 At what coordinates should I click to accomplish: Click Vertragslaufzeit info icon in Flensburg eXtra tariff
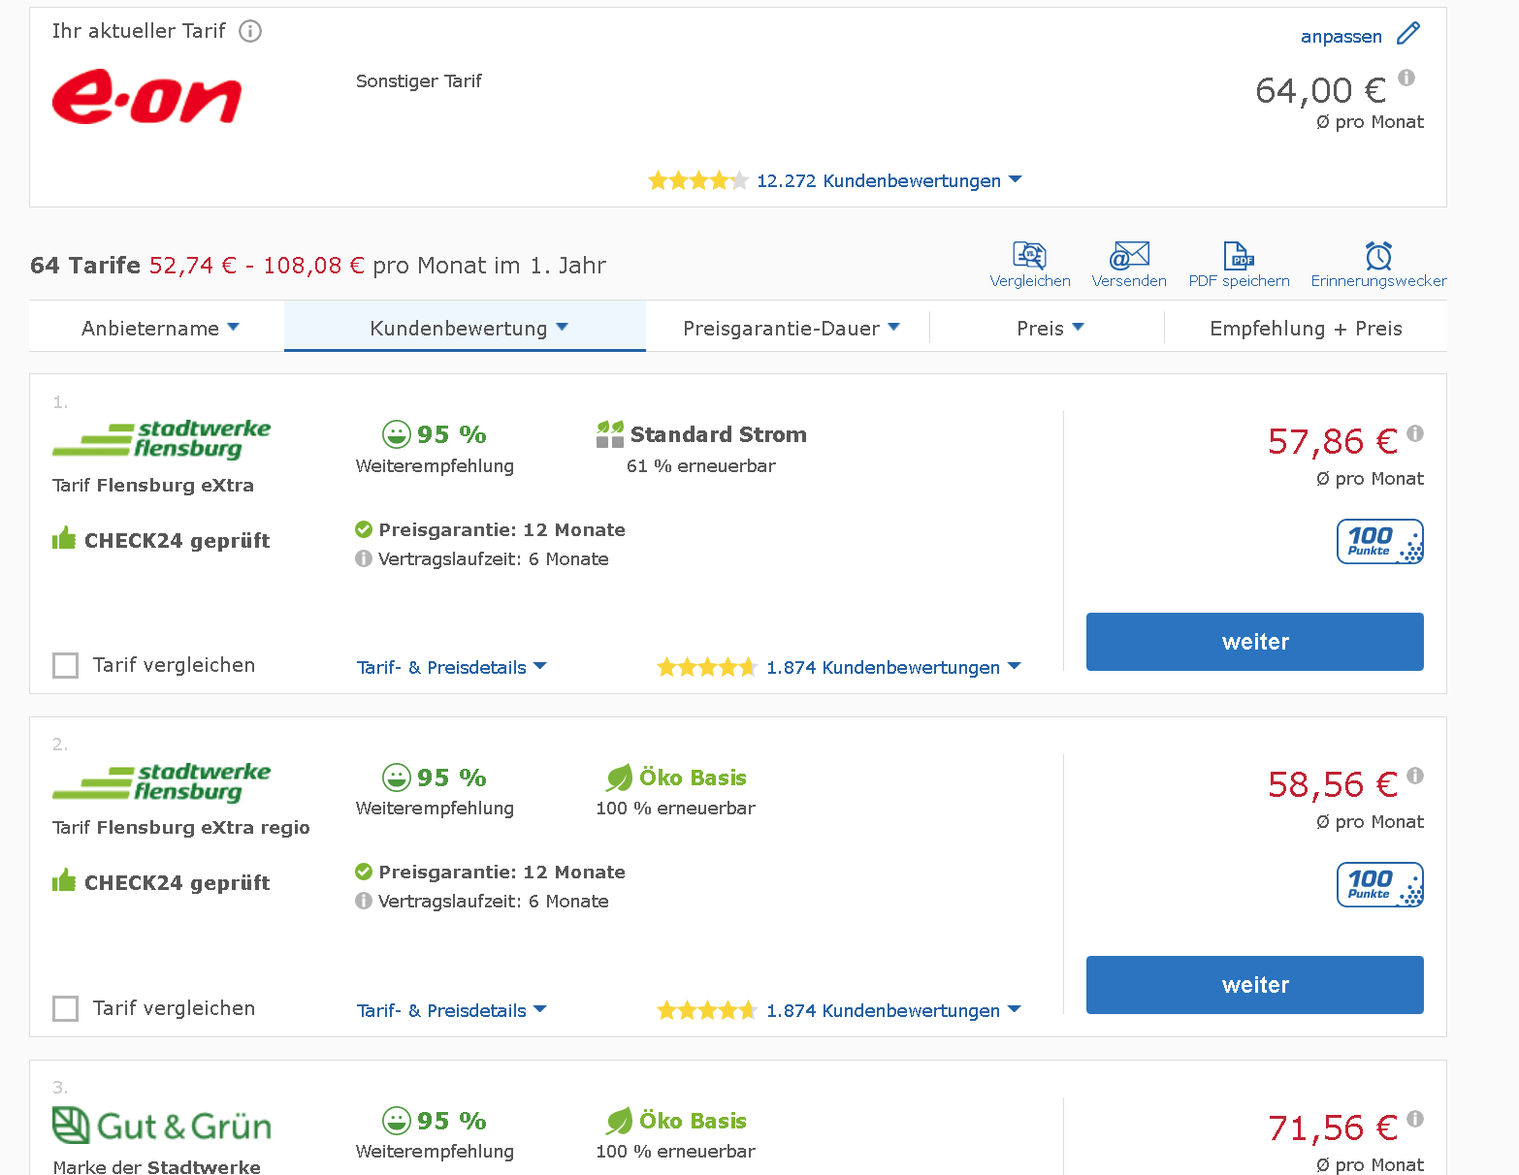click(364, 558)
